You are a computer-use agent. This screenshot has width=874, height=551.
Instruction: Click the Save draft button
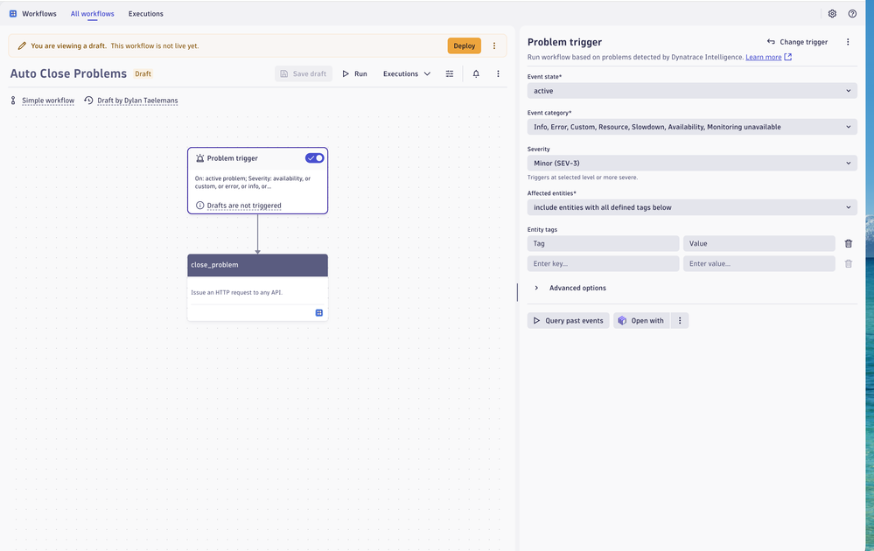[304, 73]
